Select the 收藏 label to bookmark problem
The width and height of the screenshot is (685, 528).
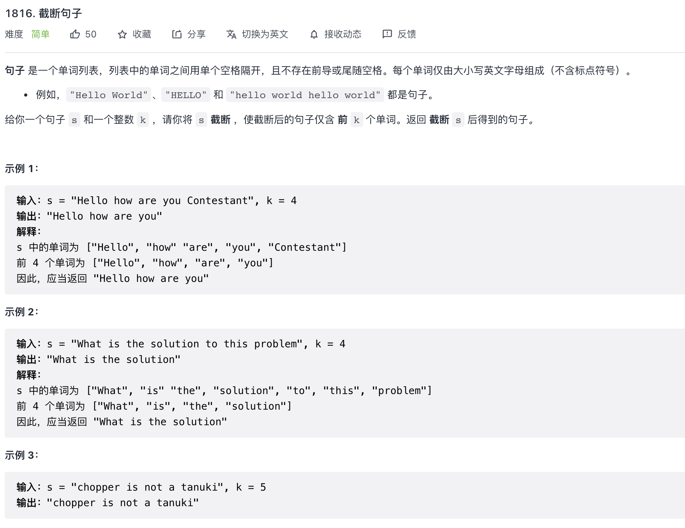point(142,34)
